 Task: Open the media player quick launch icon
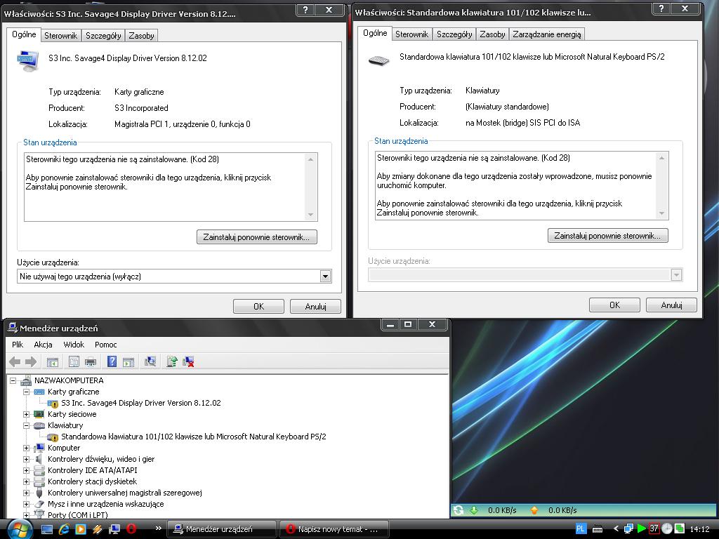pyautogui.click(x=81, y=529)
